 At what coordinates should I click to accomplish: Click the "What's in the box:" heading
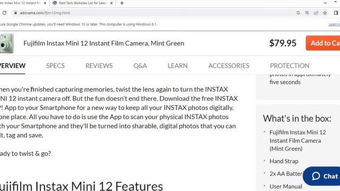click(297, 118)
